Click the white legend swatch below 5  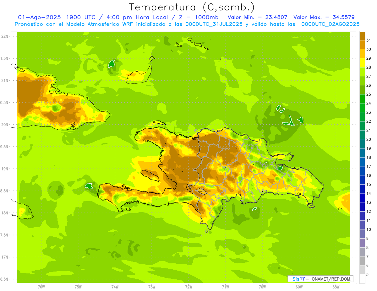pyautogui.click(x=362, y=279)
